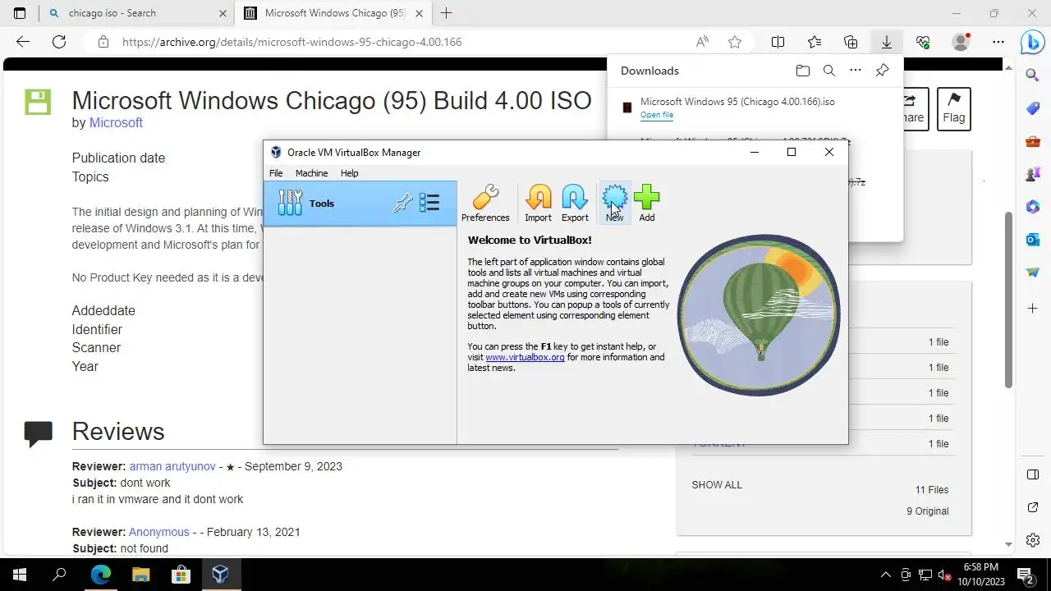1051x591 pixels.
Task: Open more options in Downloads panel
Action: tap(856, 71)
